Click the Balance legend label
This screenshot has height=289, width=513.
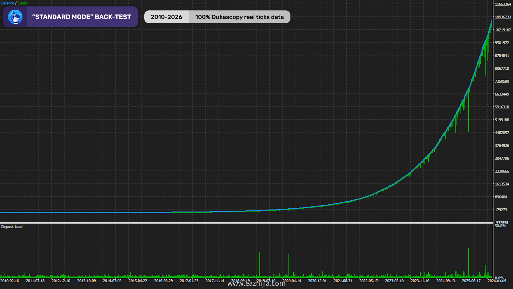(x=7, y=3)
